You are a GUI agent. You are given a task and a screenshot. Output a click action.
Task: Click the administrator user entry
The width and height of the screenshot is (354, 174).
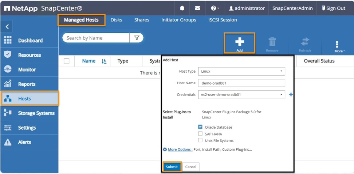[x=247, y=8]
